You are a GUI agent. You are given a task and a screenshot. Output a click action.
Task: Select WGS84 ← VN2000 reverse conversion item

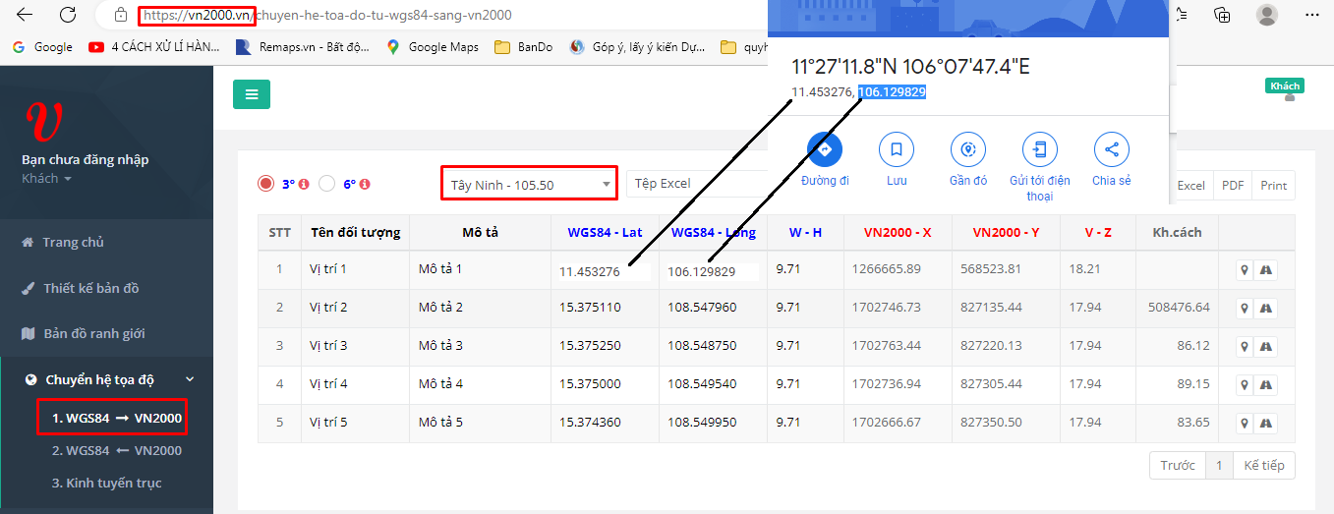[x=116, y=451]
